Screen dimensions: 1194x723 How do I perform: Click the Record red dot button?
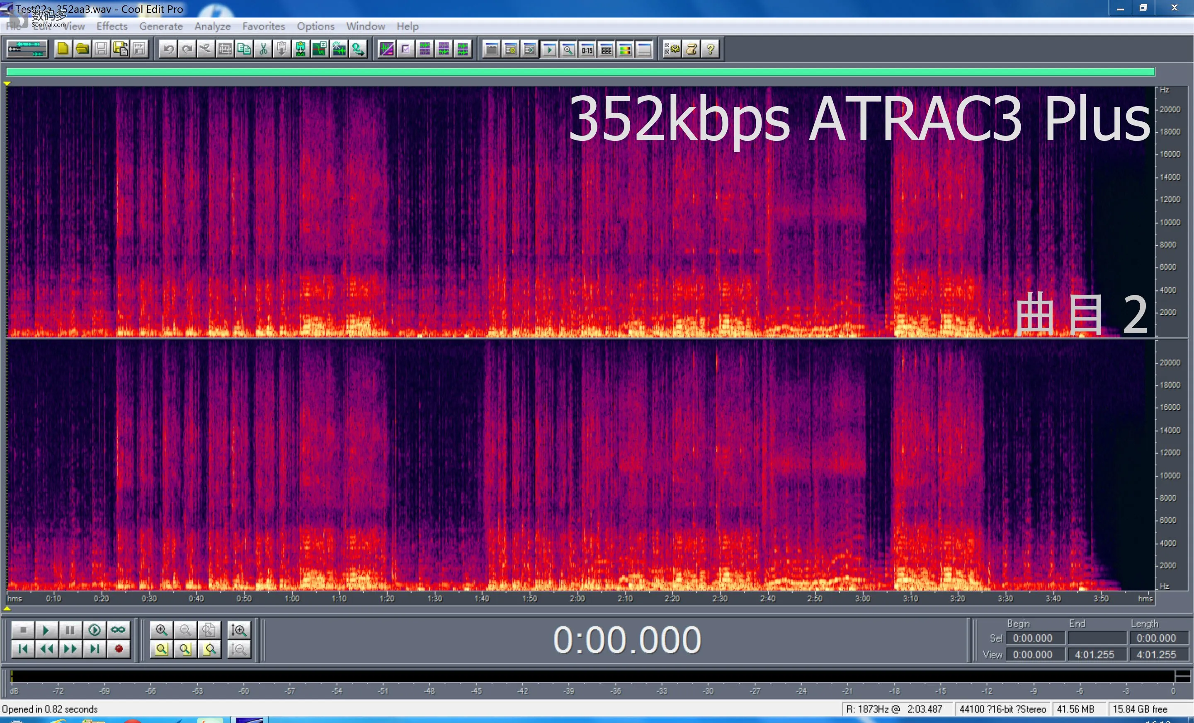[119, 649]
